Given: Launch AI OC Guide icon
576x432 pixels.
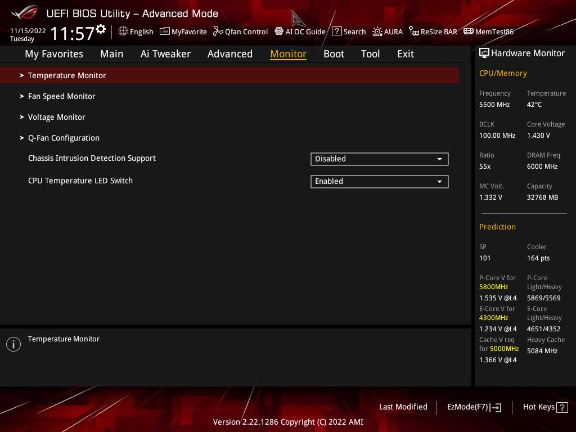Looking at the screenshot, I should point(279,31).
